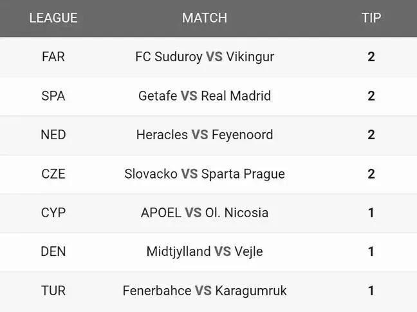Viewport: 417px width, 312px height.
Task: Select the NED league code
Action: click(x=53, y=135)
